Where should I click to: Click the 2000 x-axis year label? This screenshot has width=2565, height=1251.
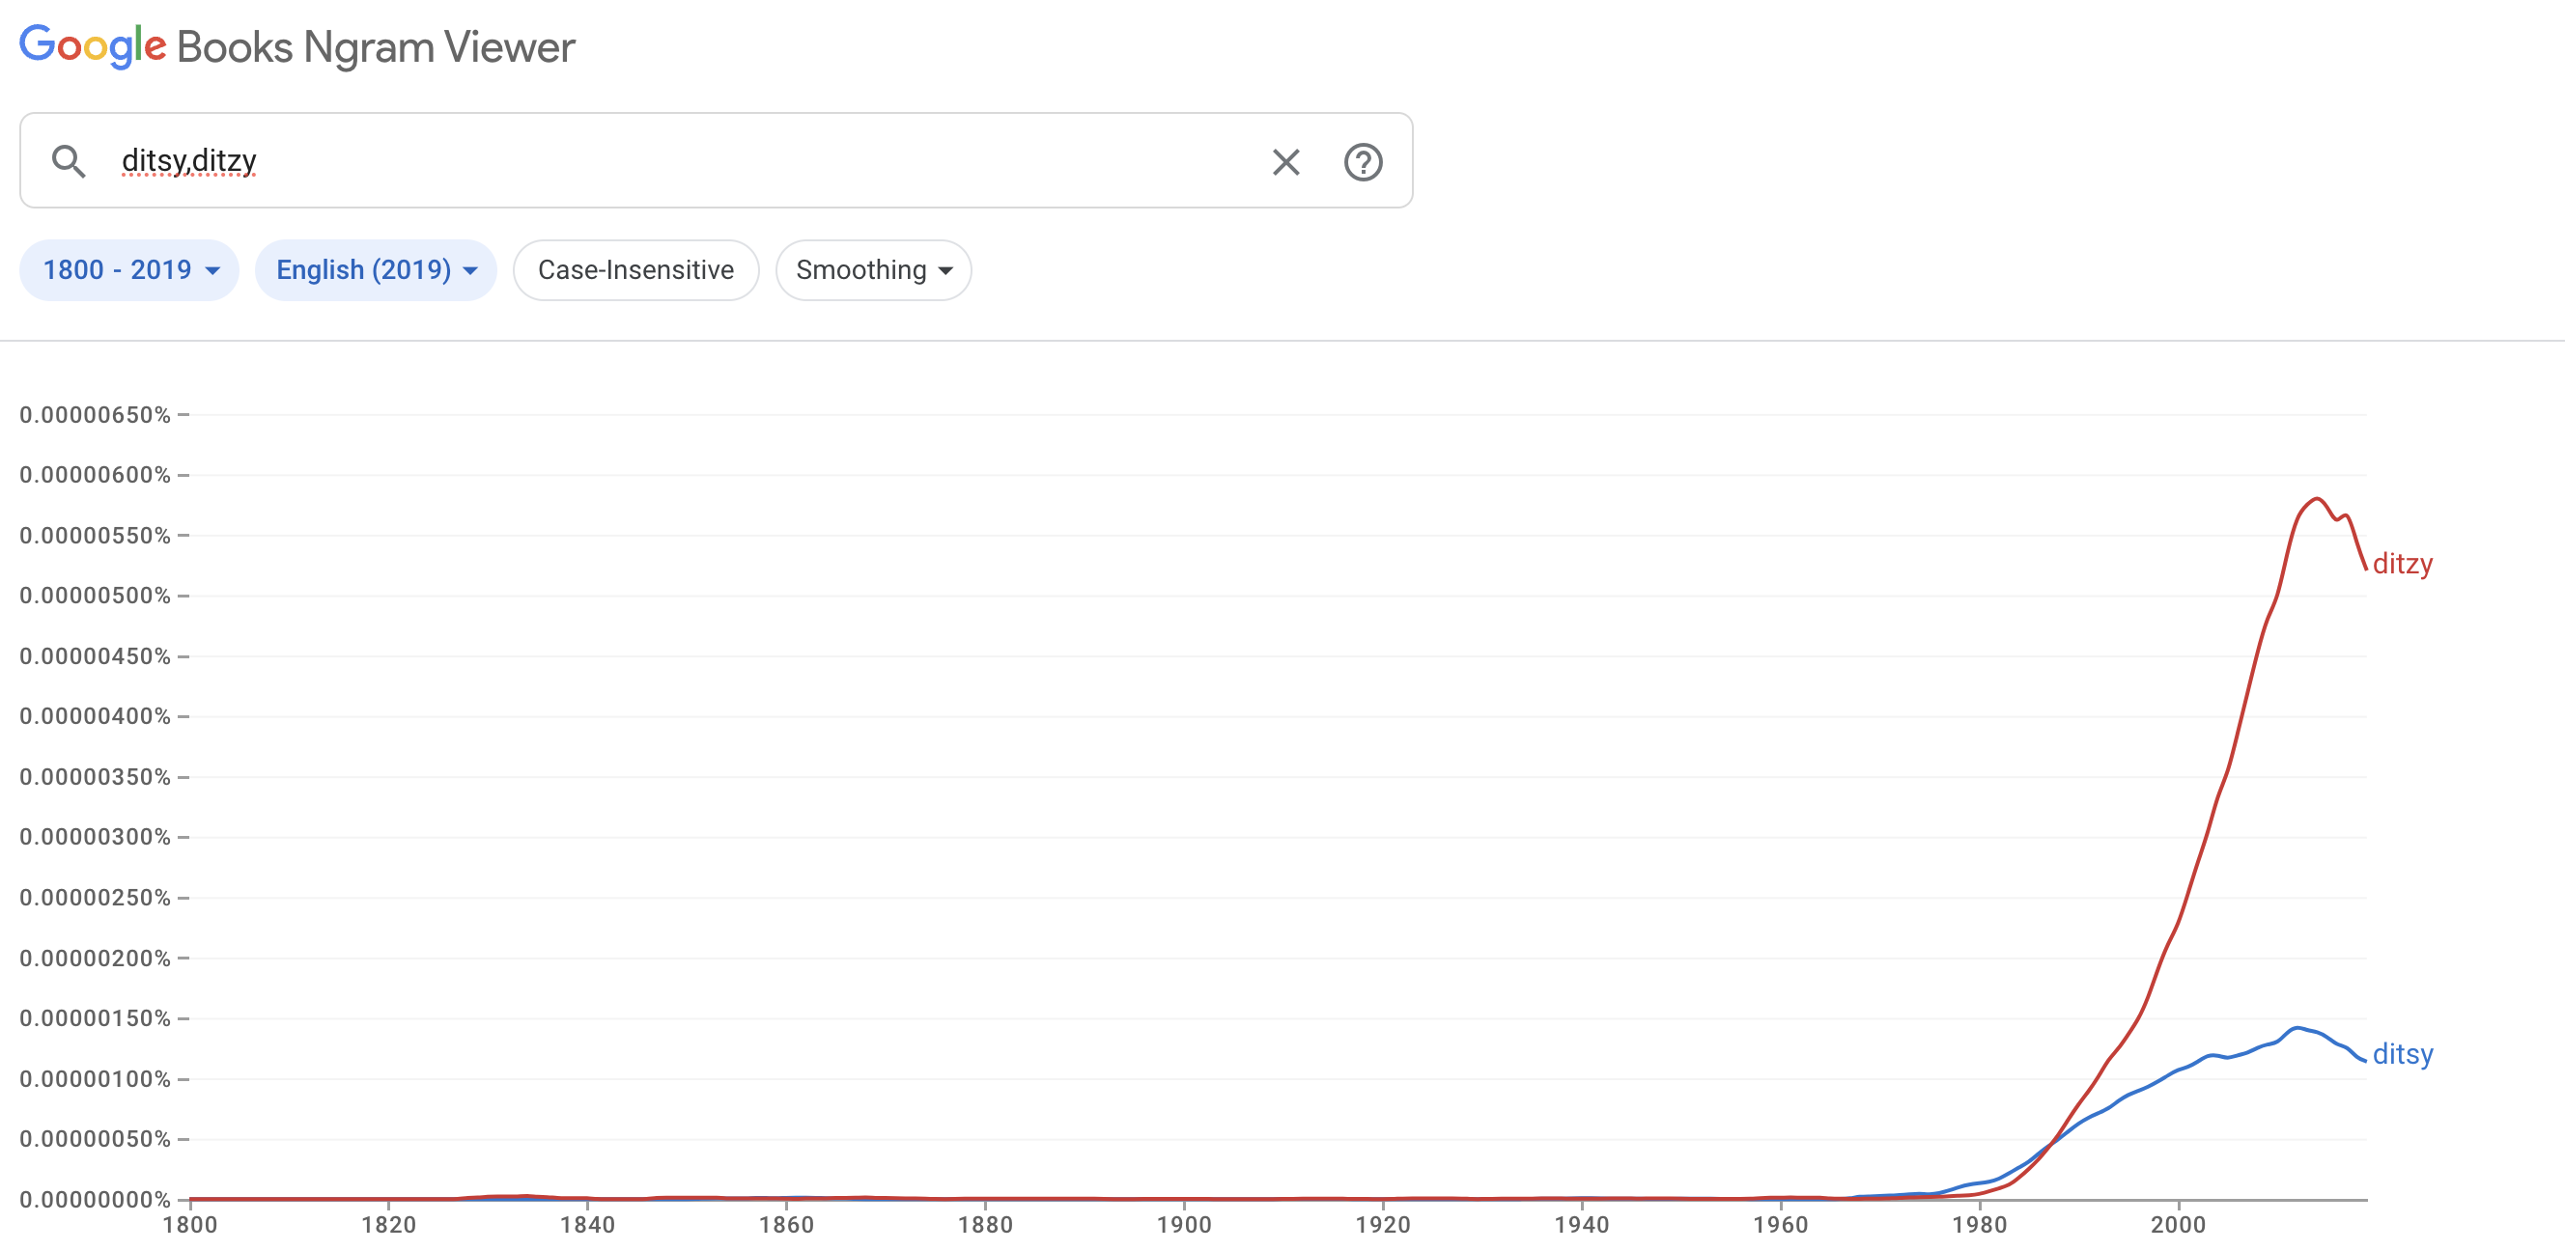click(x=2178, y=1224)
